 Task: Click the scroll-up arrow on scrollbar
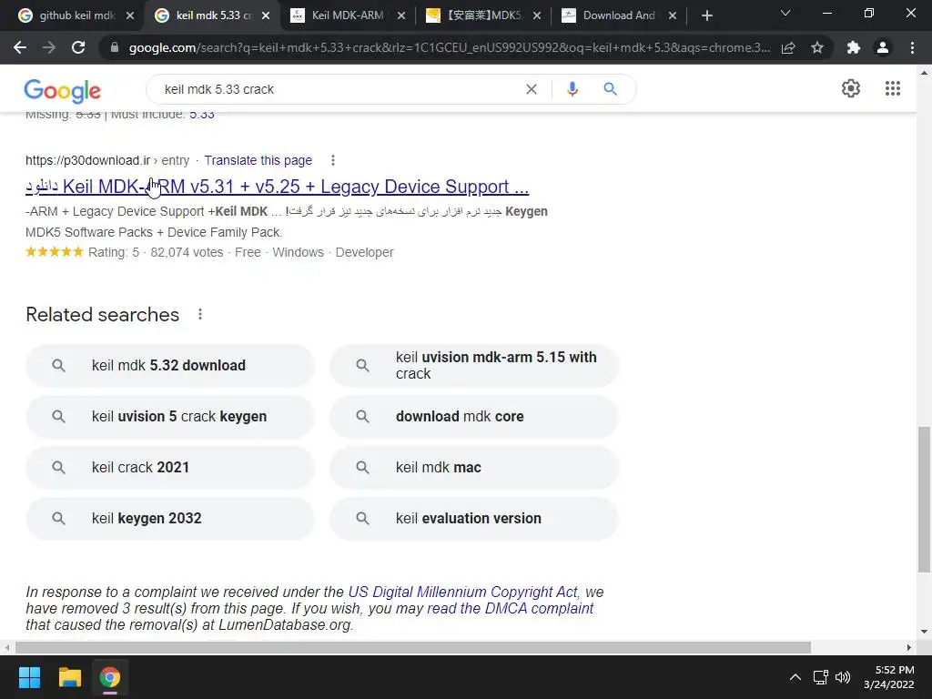tap(924, 73)
